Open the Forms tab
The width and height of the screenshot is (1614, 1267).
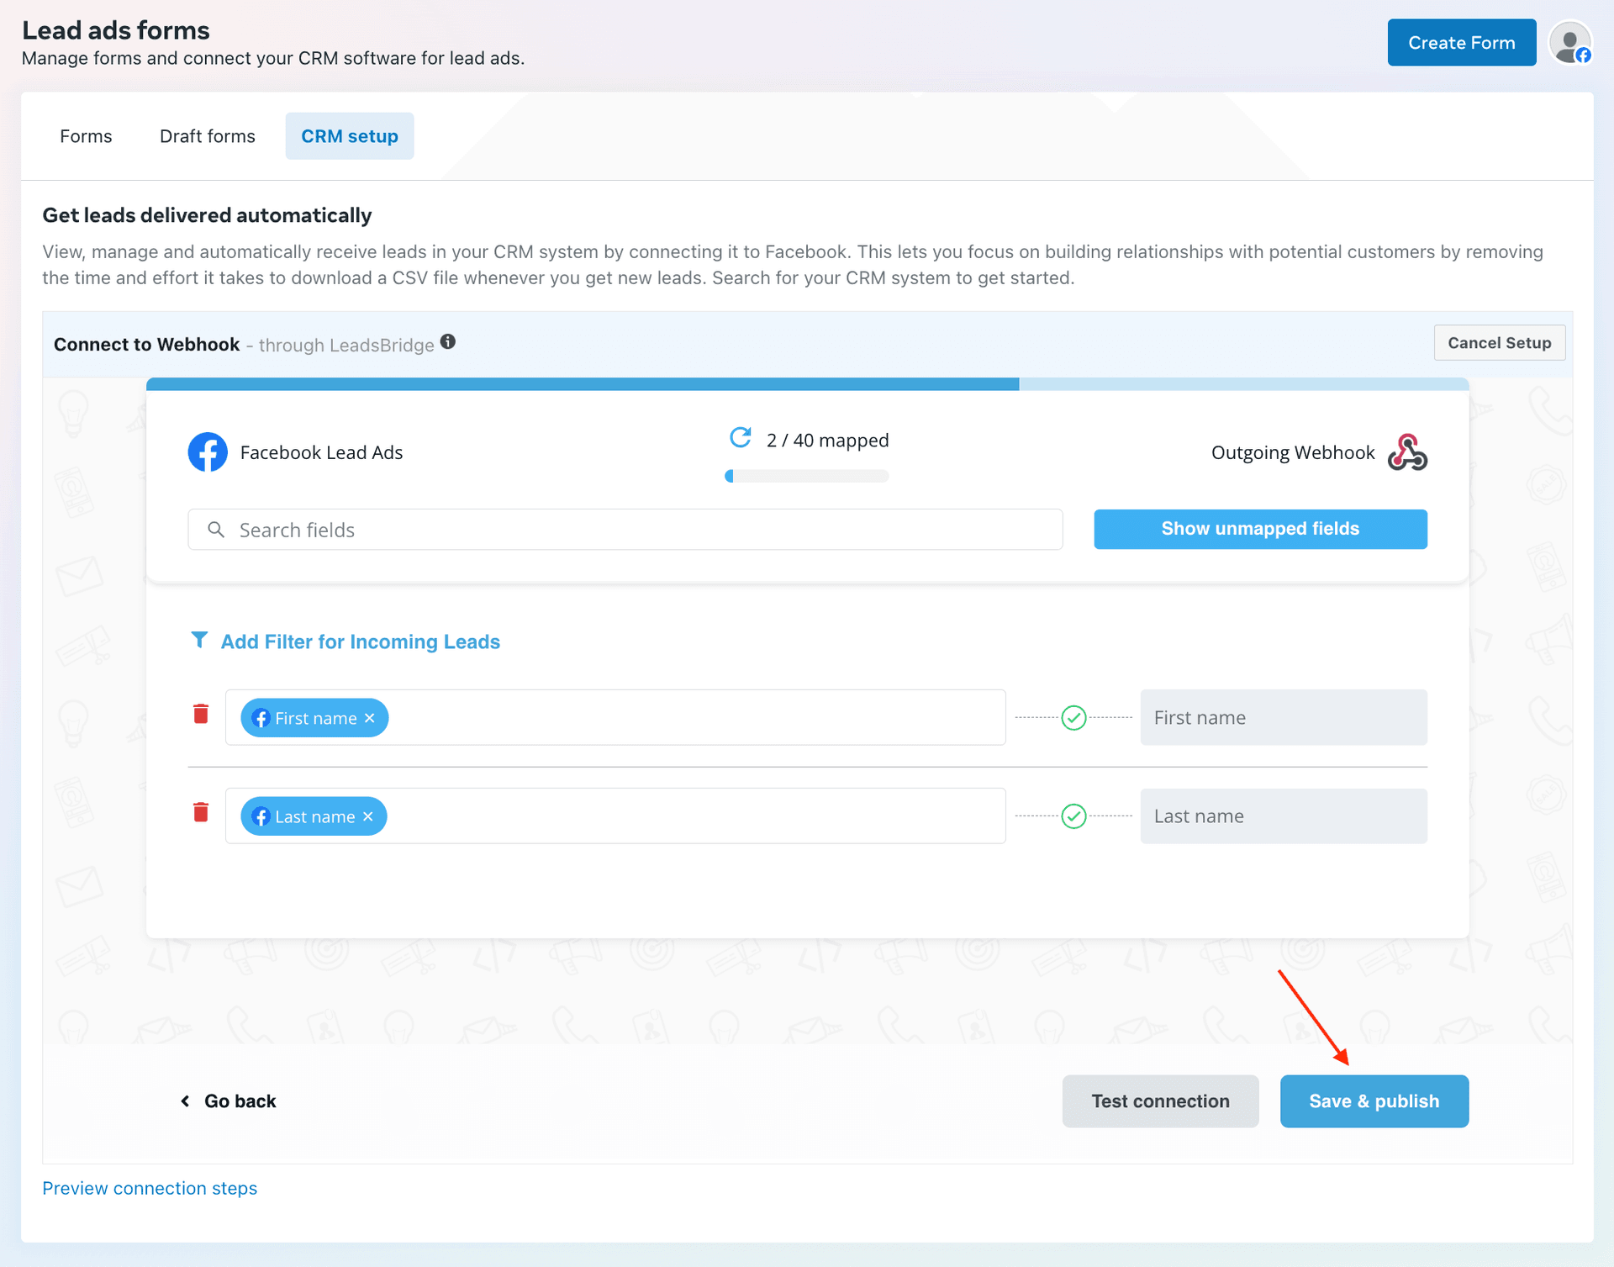click(85, 135)
